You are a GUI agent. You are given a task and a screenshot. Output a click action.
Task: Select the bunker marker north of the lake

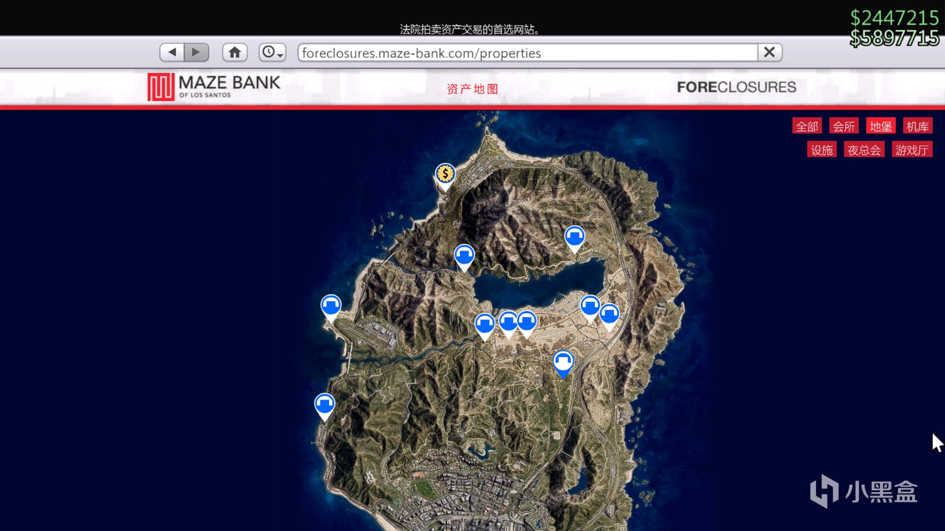click(574, 237)
